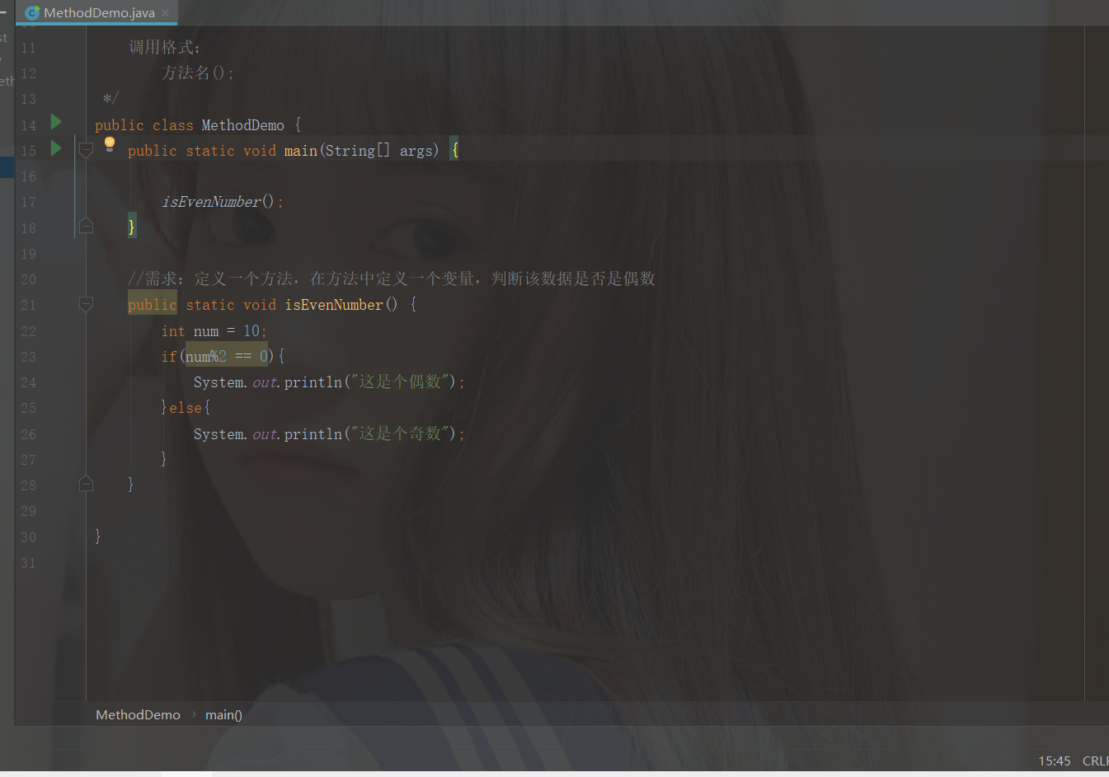
Task: Select main() in the breadcrumb bar
Action: [223, 714]
